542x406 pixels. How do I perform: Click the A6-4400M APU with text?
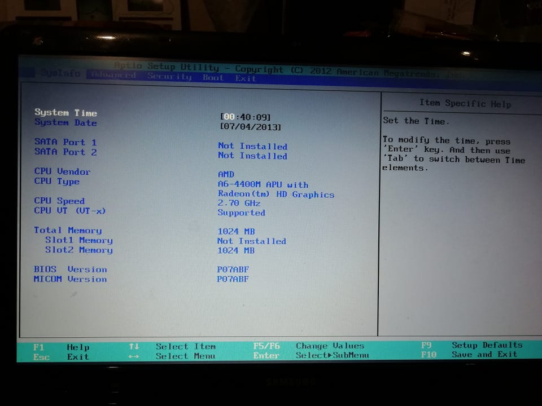click(263, 184)
